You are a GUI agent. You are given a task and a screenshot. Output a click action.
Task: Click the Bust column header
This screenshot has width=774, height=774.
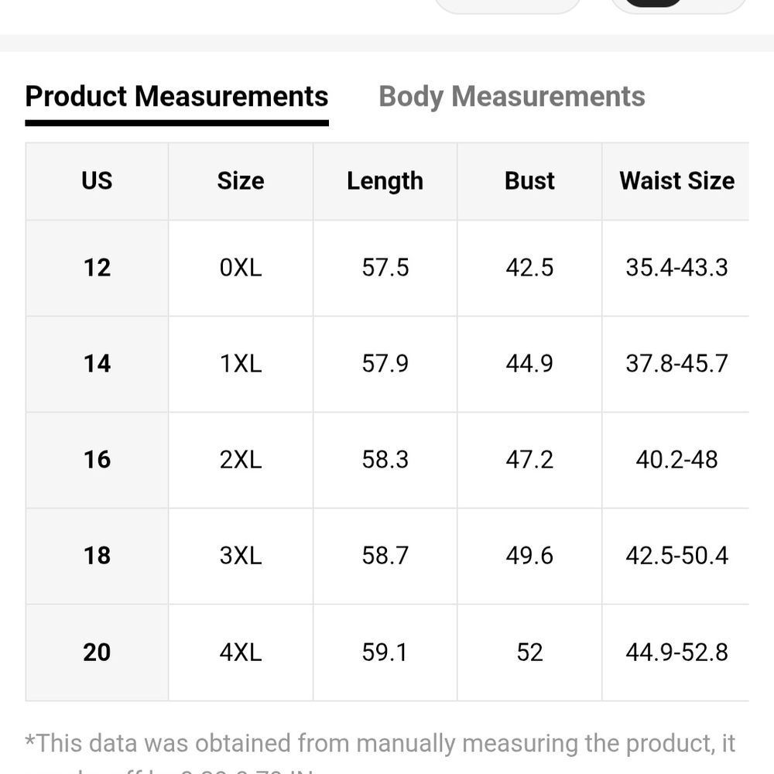[x=529, y=180]
